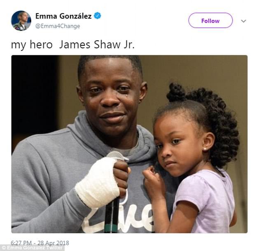Click the bandaged hand in the photo
This screenshot has height=251, width=261.
[x=98, y=182]
